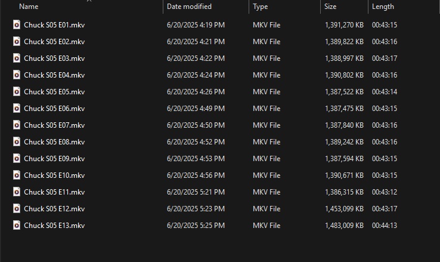Sort files by the Size column
Screen dimensions: 440x262
330,7
